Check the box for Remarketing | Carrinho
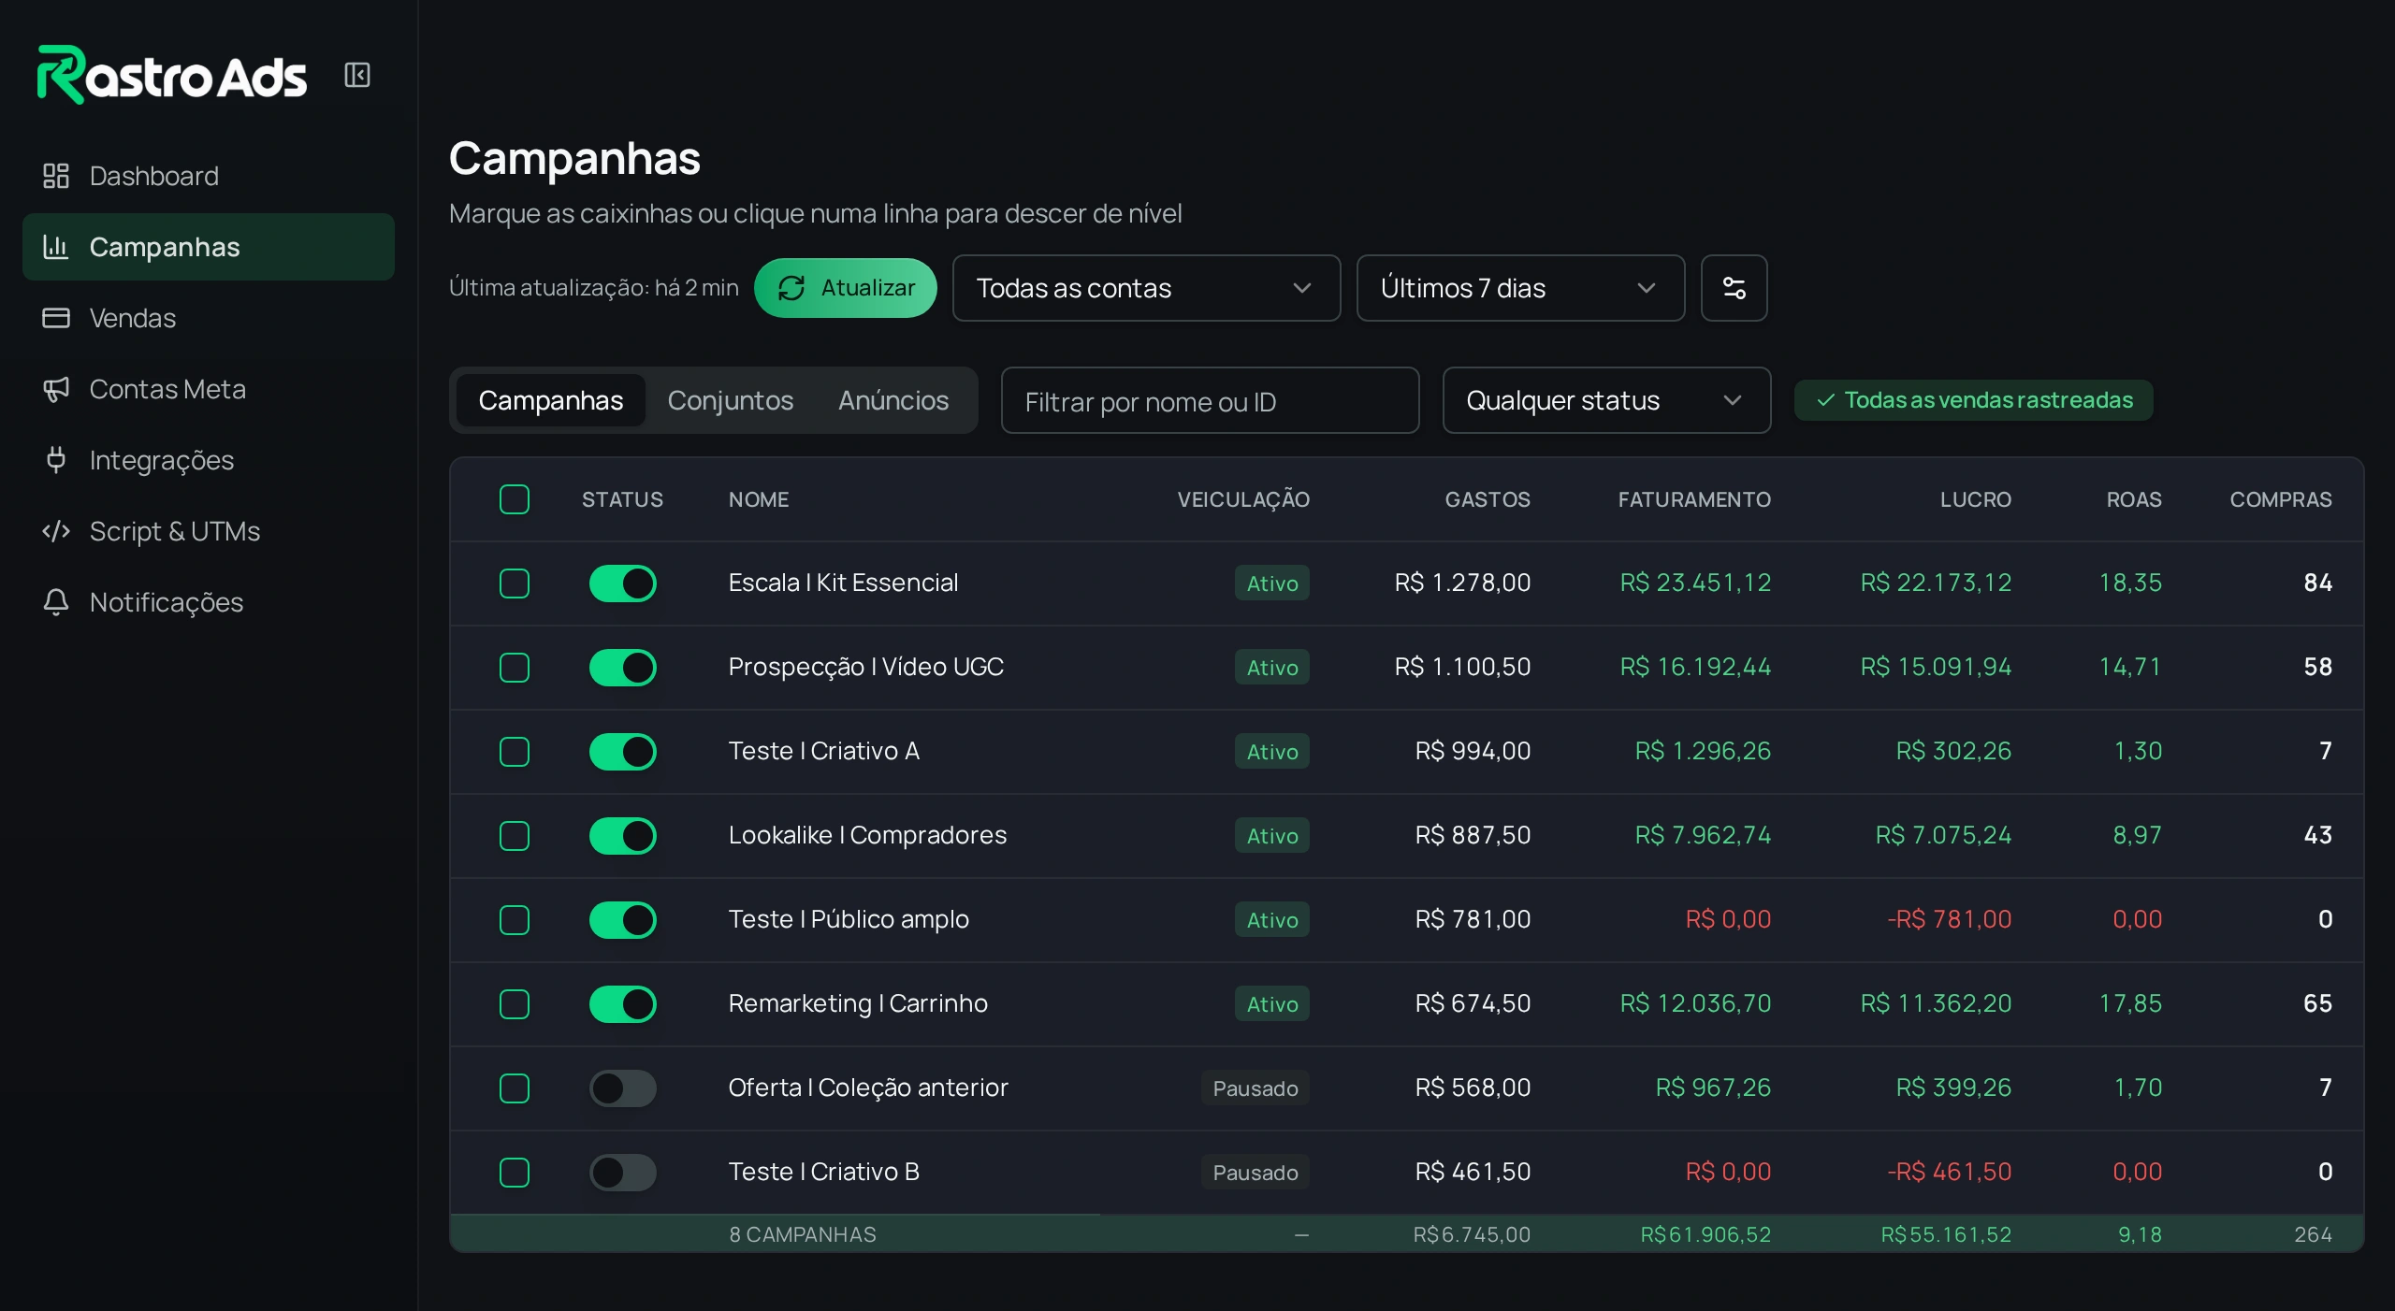Image resolution: width=2395 pixels, height=1311 pixels. click(515, 1004)
